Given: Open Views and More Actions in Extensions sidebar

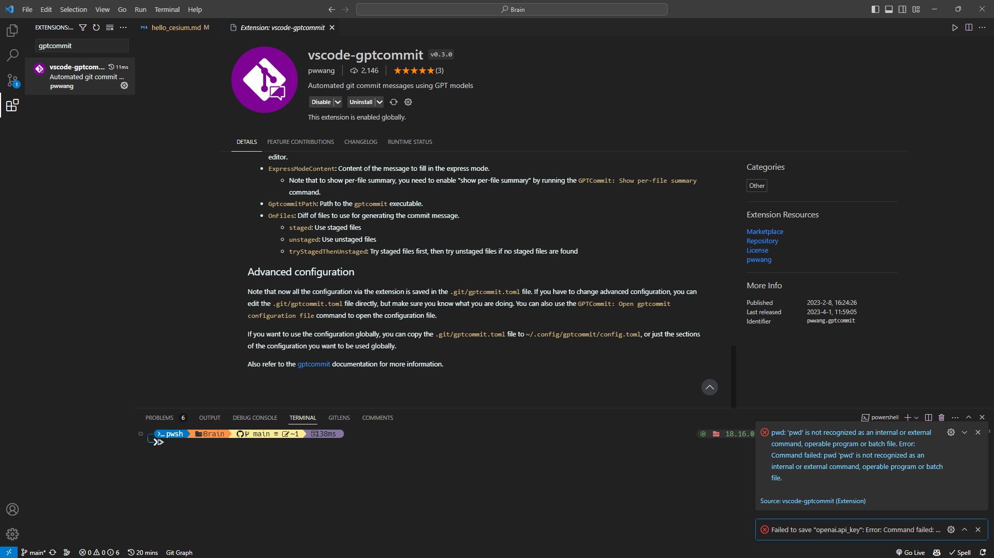Looking at the screenshot, I should tap(123, 27).
